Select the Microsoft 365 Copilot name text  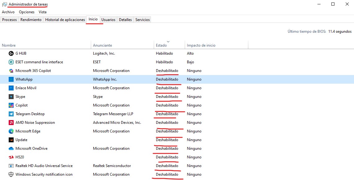point(33,71)
